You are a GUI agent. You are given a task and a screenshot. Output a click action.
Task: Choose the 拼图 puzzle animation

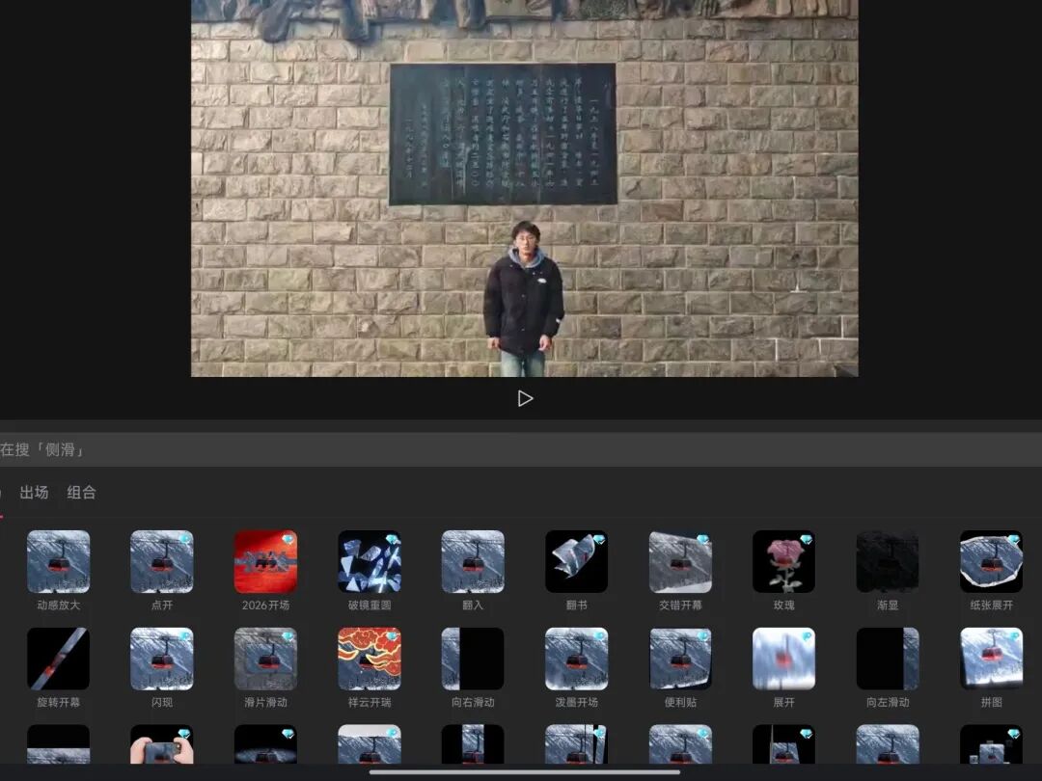click(x=991, y=660)
